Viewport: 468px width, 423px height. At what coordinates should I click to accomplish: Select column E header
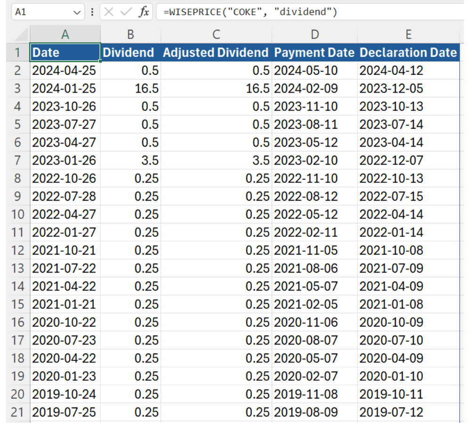[408, 34]
